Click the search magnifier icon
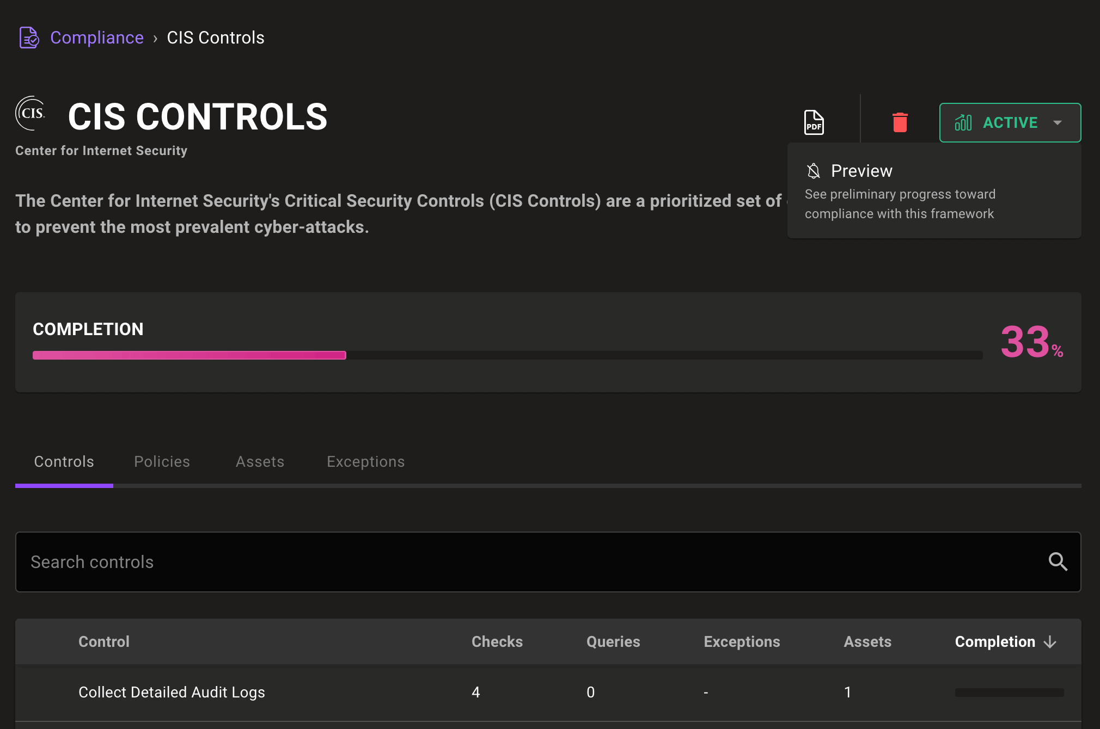This screenshot has width=1100, height=729. (1058, 561)
